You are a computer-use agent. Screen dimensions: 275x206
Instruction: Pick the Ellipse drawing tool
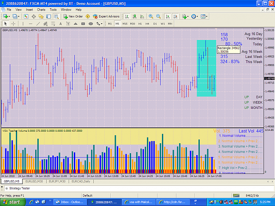click(91, 24)
